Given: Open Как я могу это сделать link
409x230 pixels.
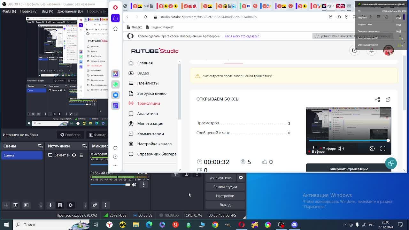Looking at the screenshot, I should (242, 36).
